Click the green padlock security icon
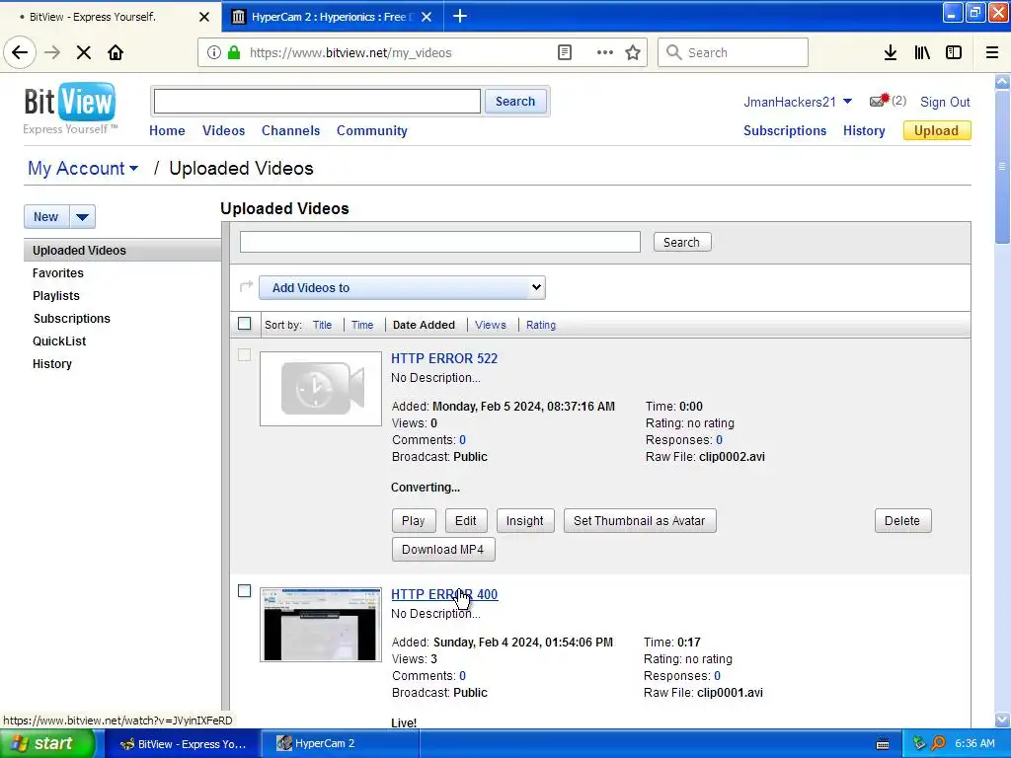Image resolution: width=1011 pixels, height=758 pixels. 234,53
